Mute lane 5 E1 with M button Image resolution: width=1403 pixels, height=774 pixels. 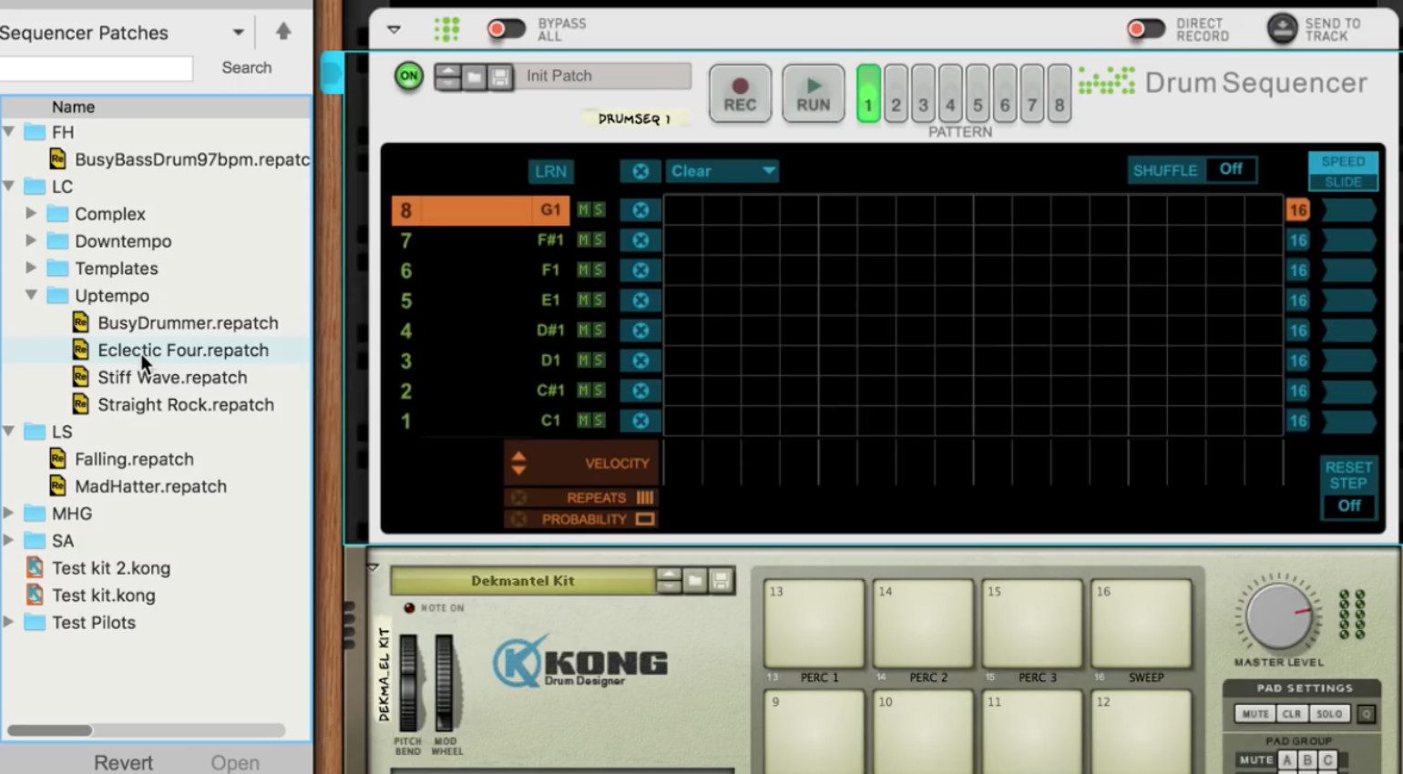coord(583,300)
